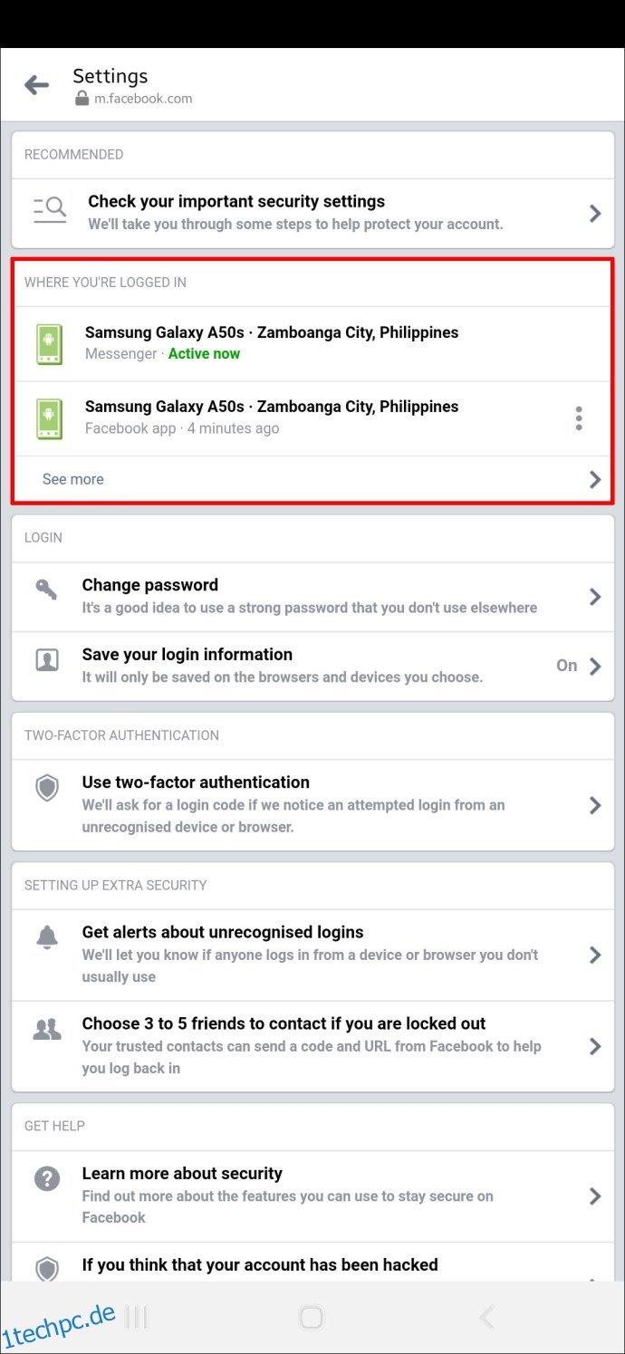Open Choose 3 to 5 friends to contact
625x1354 pixels.
coord(312,1046)
